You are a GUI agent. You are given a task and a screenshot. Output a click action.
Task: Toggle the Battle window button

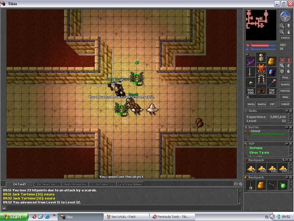(262, 104)
